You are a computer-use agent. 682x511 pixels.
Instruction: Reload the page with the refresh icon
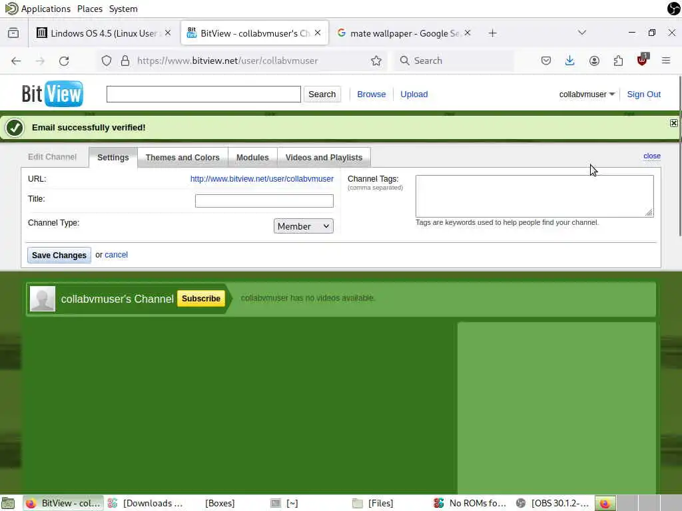point(64,61)
